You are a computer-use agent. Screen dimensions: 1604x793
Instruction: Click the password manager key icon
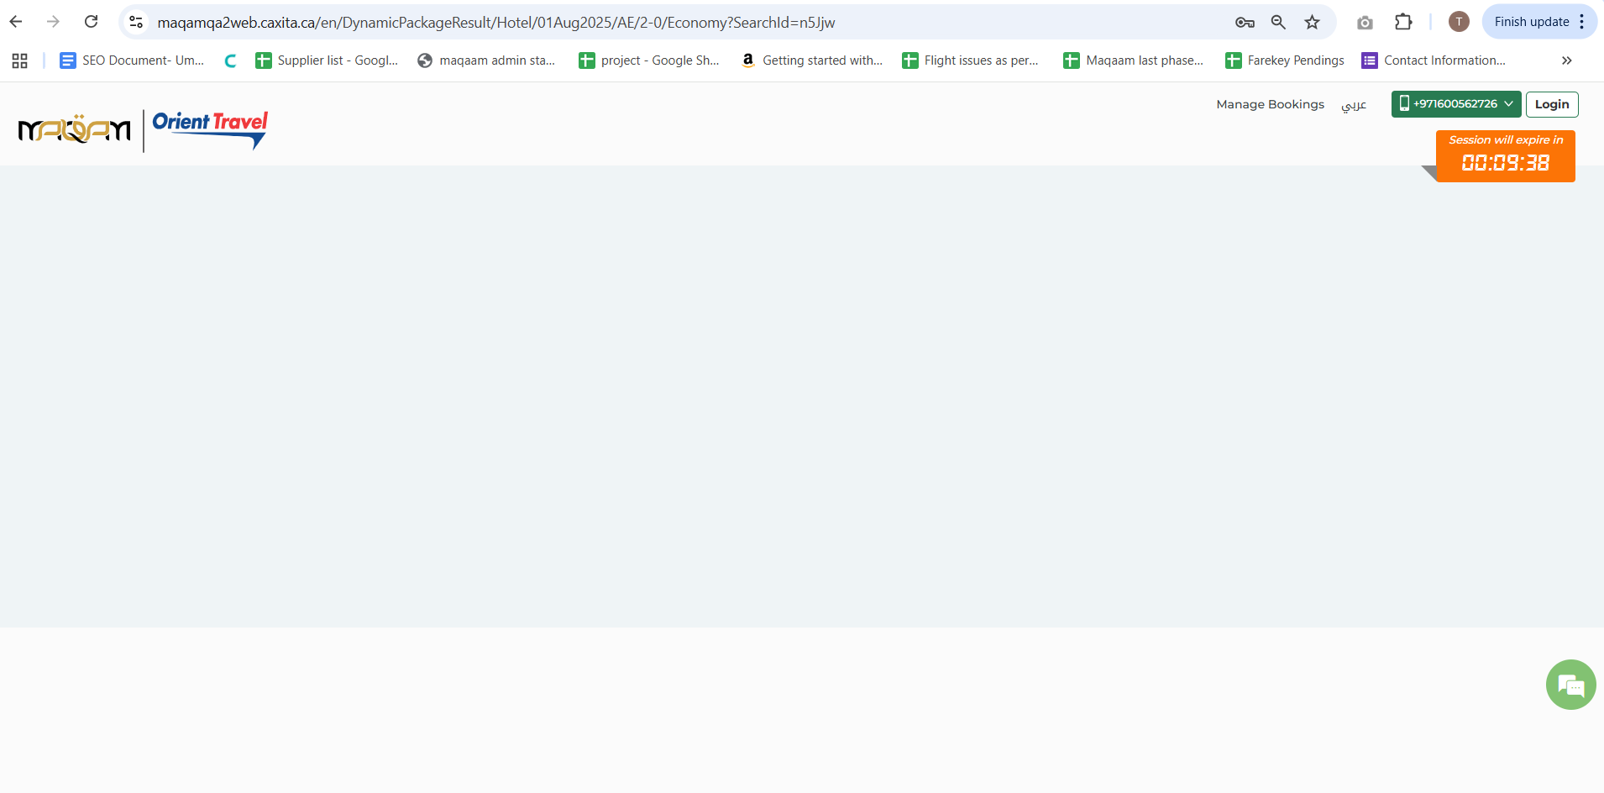(x=1245, y=22)
